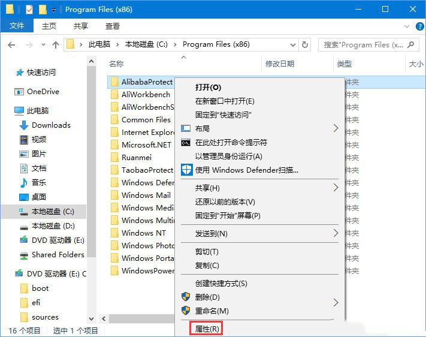Click the search magnifier icon

[411, 44]
